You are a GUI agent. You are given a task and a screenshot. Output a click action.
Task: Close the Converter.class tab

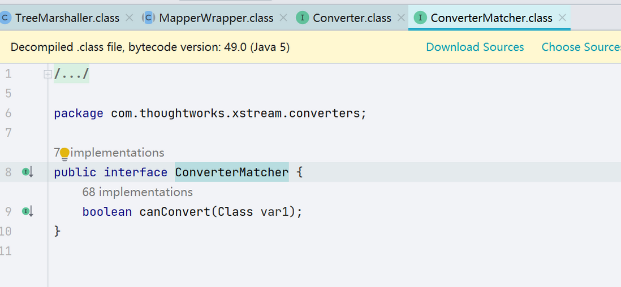coord(401,18)
